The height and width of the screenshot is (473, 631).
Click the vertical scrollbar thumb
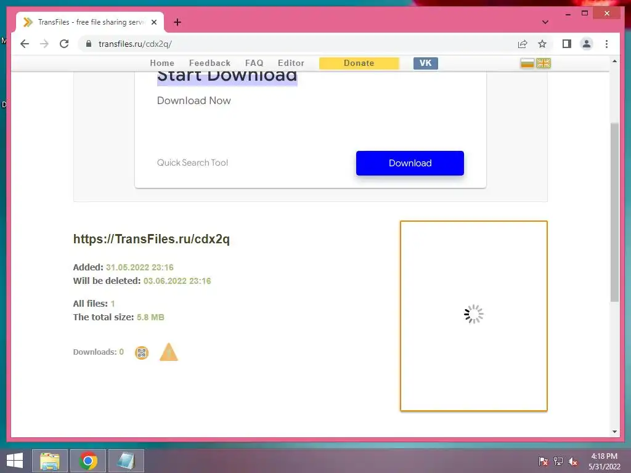coord(614,212)
